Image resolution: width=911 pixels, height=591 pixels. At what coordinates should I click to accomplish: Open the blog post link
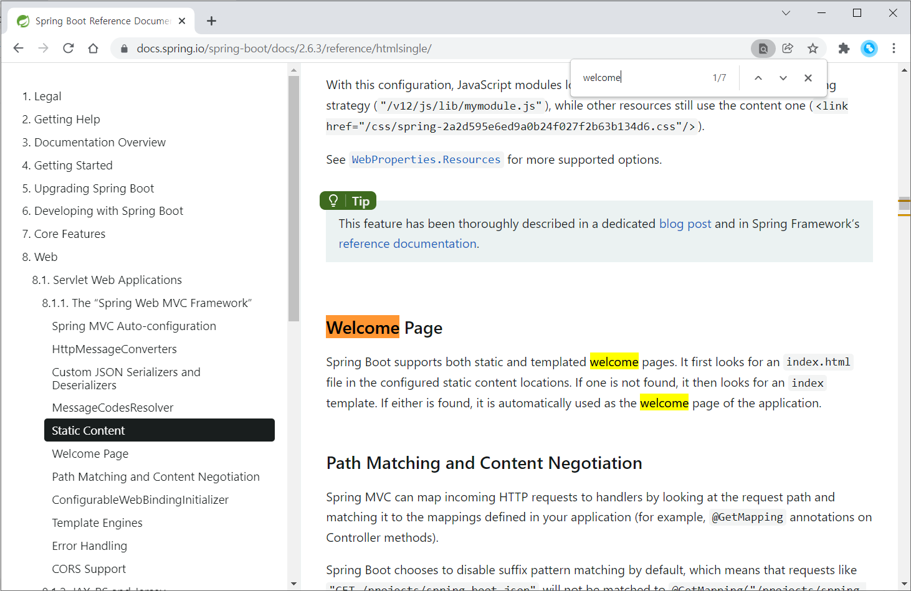pos(685,224)
